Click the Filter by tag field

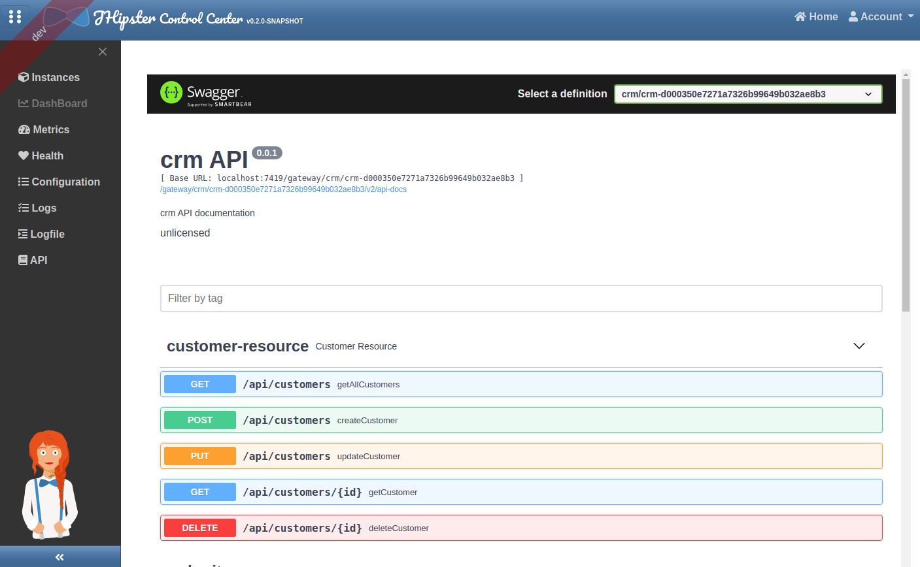point(520,299)
